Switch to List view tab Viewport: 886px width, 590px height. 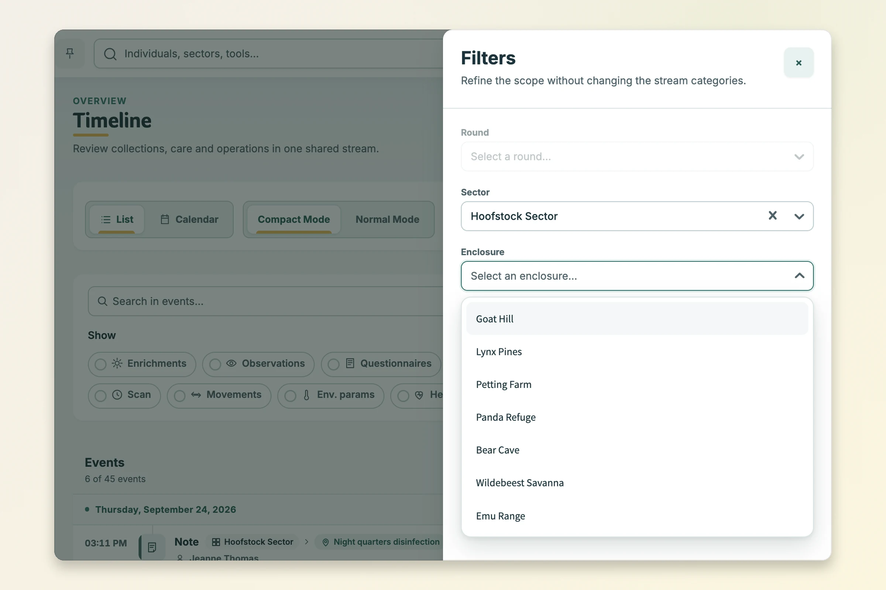117,219
